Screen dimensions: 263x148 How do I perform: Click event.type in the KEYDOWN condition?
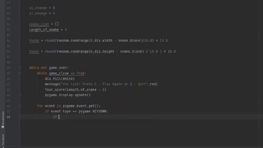61,111
